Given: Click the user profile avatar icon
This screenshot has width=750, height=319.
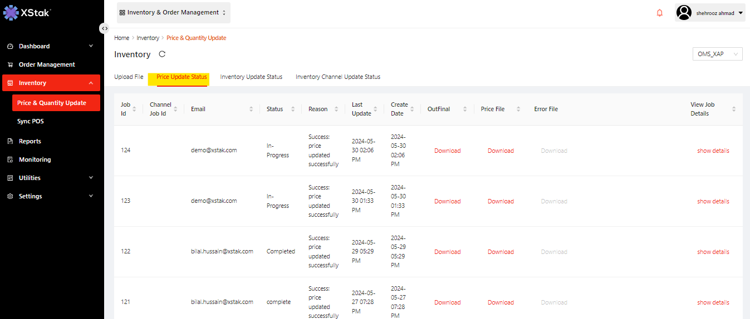Looking at the screenshot, I should (684, 13).
